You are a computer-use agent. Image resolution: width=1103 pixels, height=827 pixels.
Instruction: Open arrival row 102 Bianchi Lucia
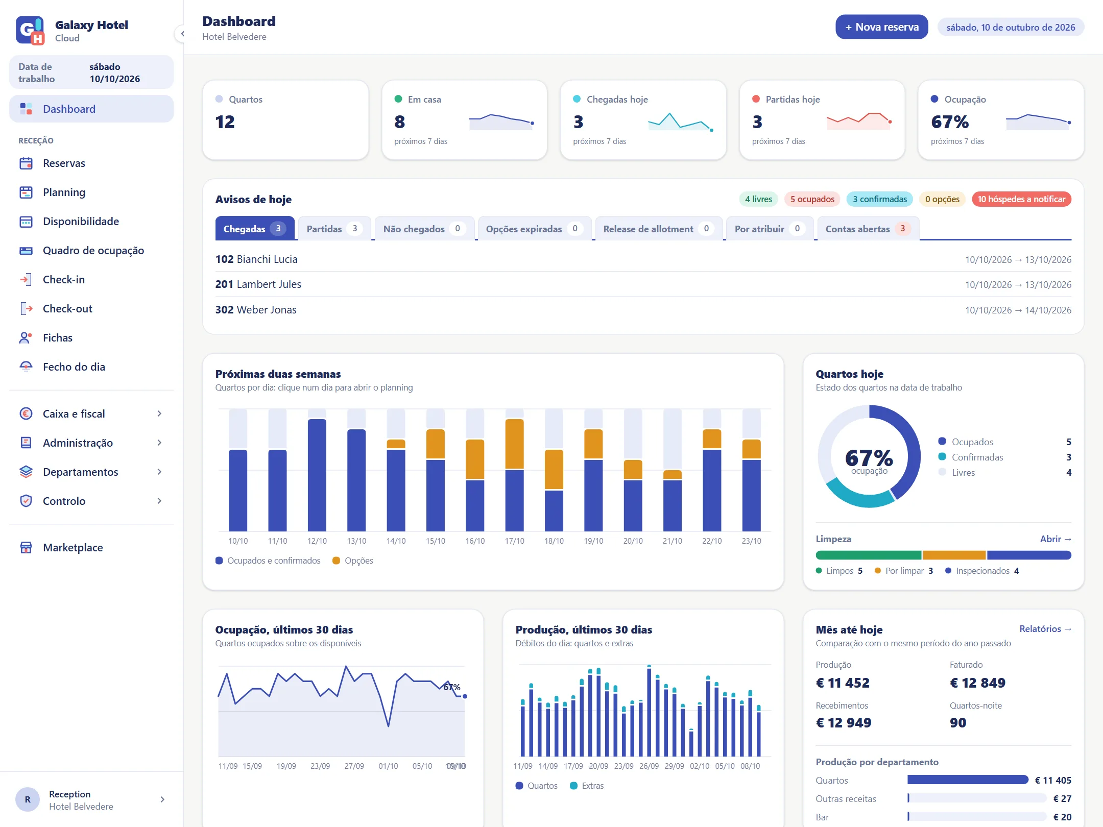point(643,259)
